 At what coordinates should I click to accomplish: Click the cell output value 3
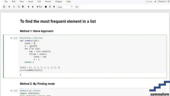20,75
